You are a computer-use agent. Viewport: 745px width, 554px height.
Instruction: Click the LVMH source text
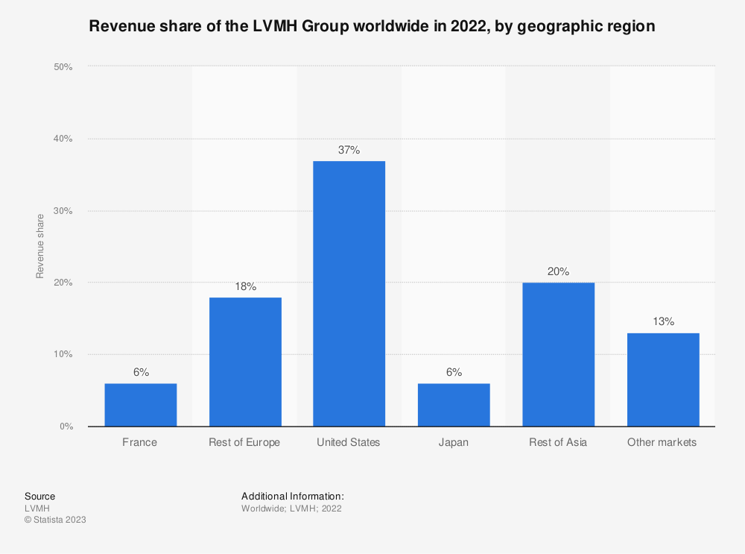(37, 509)
